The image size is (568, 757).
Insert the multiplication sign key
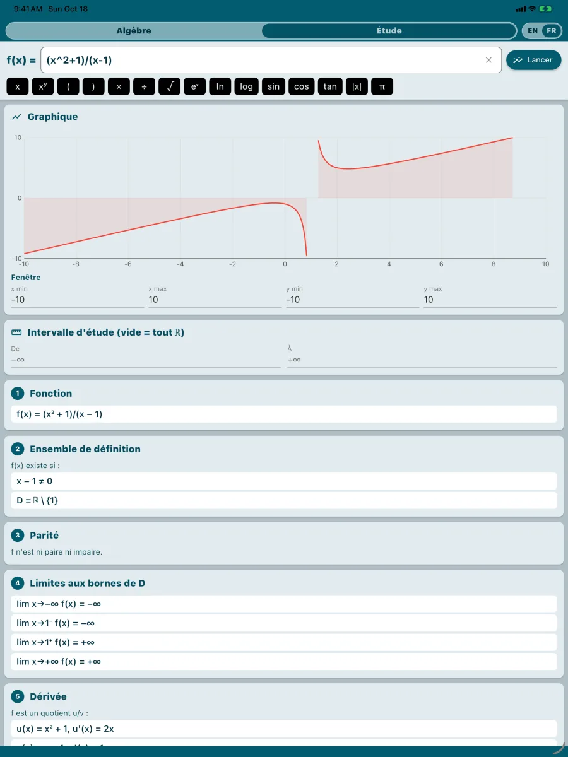pyautogui.click(x=119, y=86)
